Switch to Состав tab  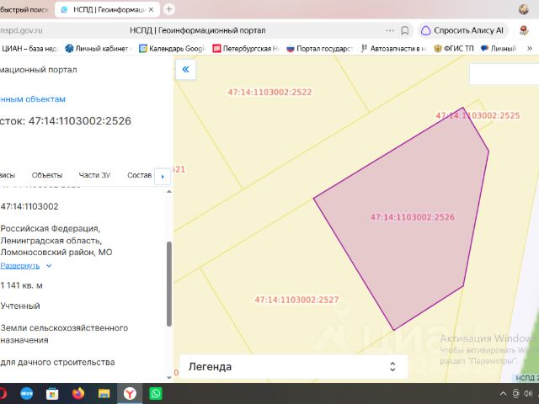click(139, 175)
